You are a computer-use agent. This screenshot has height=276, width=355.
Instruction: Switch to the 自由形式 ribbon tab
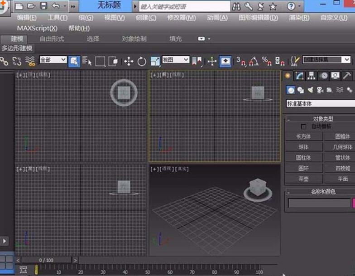[52, 39]
